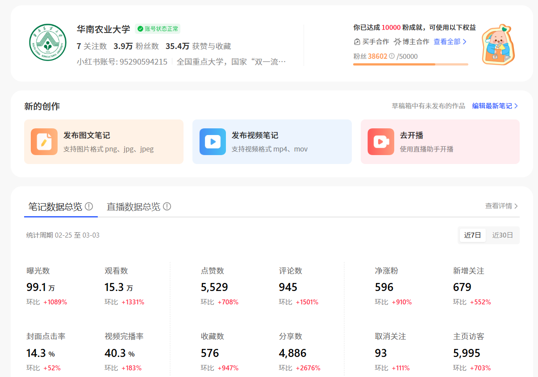Click the achievement mascot badge
The width and height of the screenshot is (538, 377).
point(498,45)
